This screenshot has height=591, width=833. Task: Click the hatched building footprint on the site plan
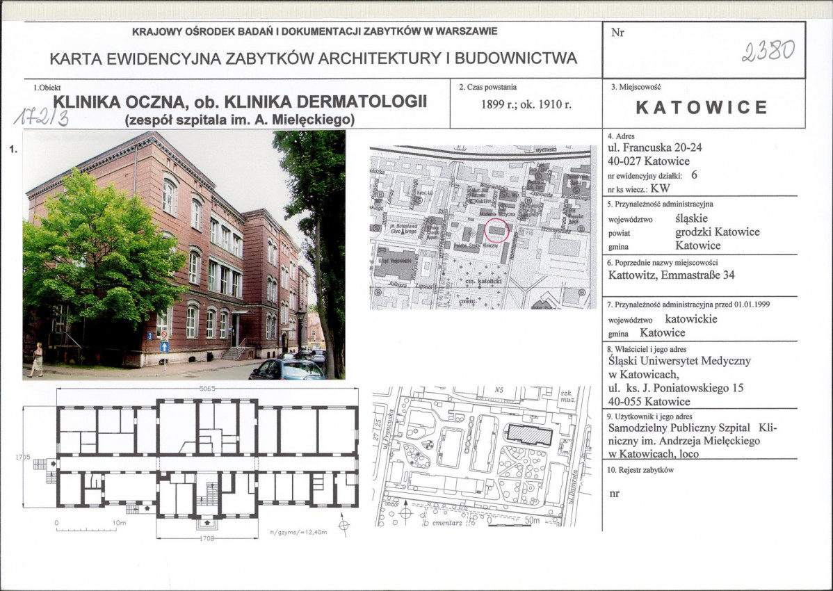[x=530, y=435]
